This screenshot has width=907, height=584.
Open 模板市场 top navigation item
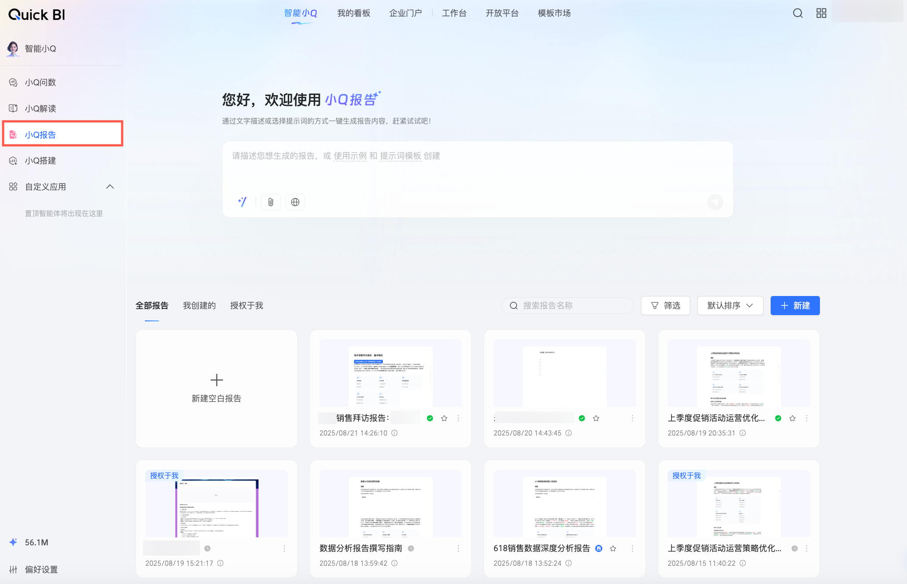pyautogui.click(x=554, y=13)
